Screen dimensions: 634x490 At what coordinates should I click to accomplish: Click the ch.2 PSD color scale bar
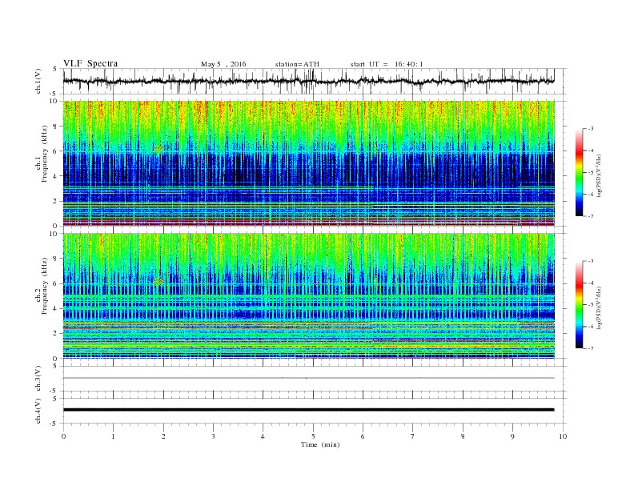tap(579, 305)
